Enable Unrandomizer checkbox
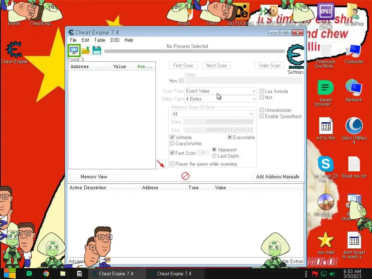 [262, 110]
